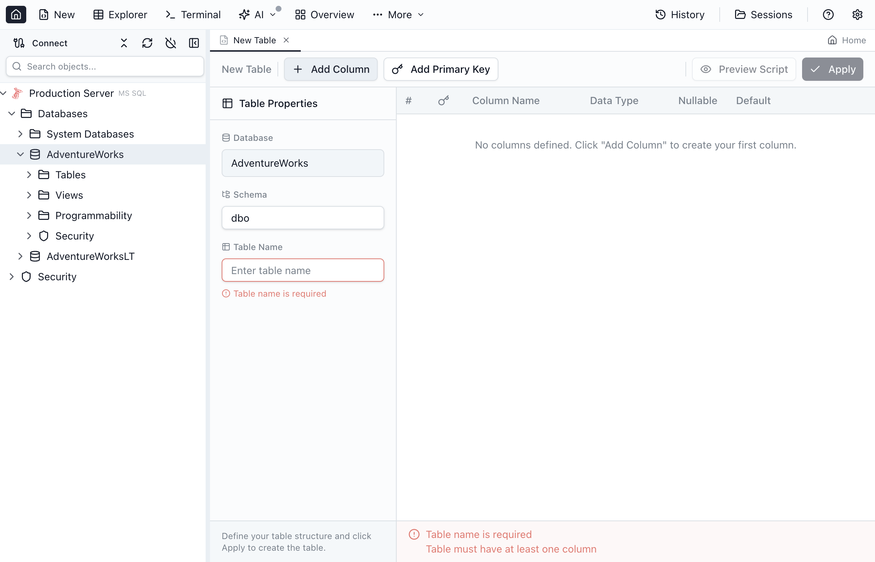Expand the Tables folder

pos(29,175)
